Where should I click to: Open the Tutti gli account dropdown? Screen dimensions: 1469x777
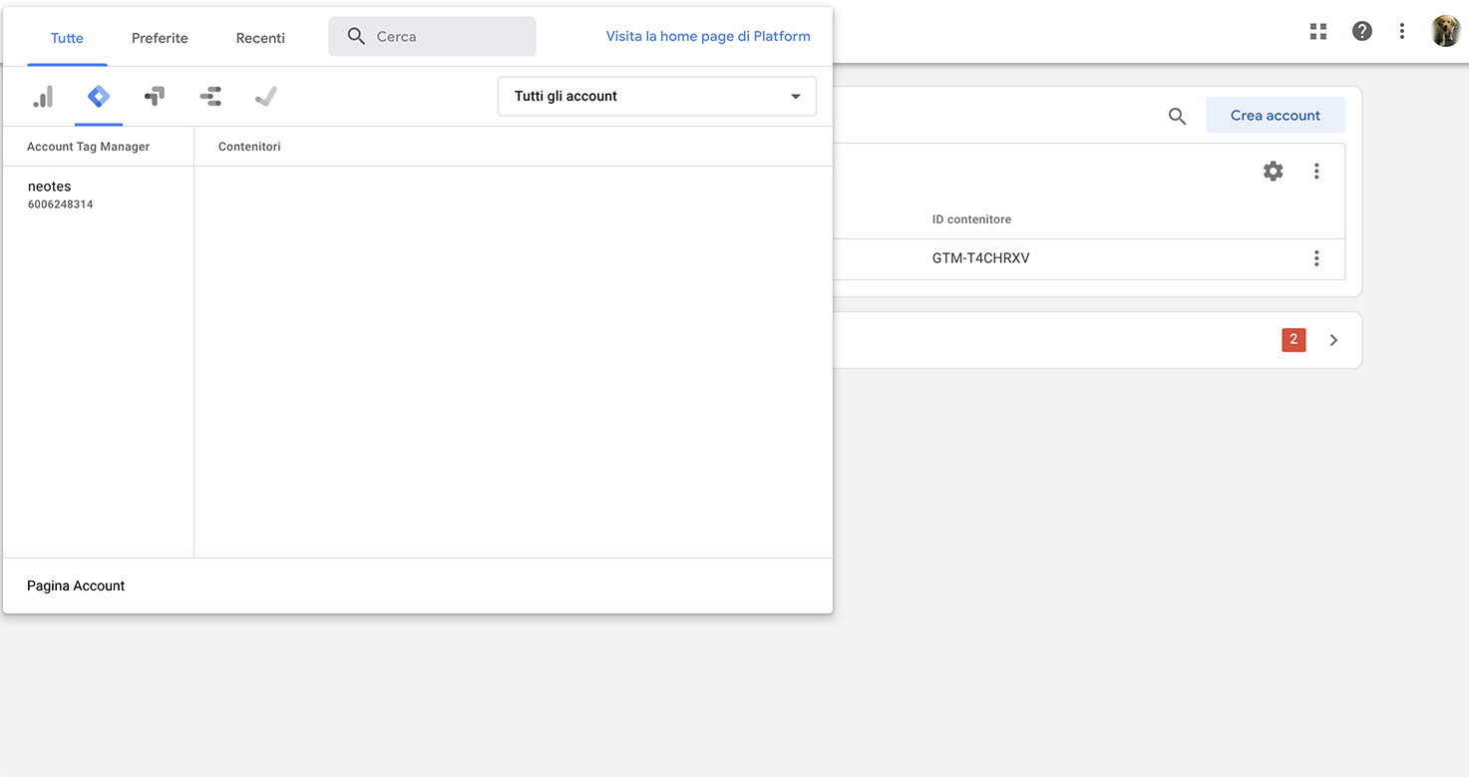click(657, 97)
